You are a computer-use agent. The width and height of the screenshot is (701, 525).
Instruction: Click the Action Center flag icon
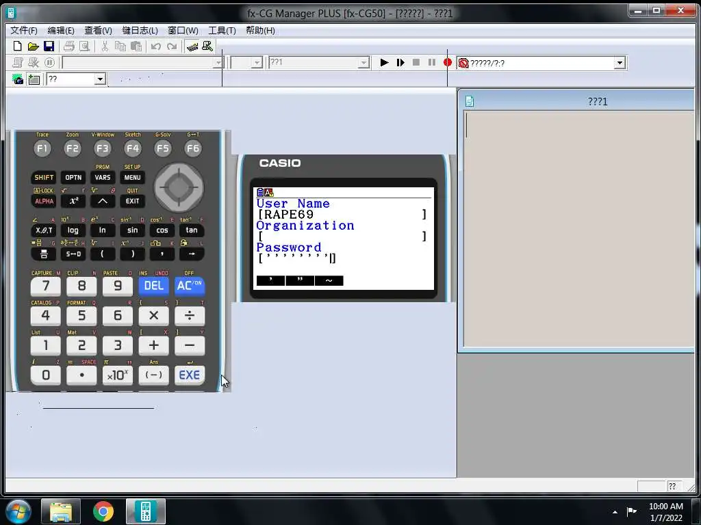click(631, 511)
